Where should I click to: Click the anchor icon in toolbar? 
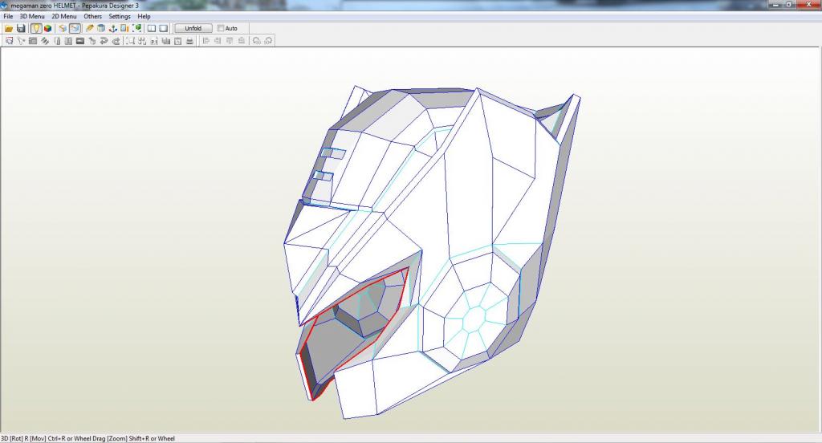click(112, 28)
